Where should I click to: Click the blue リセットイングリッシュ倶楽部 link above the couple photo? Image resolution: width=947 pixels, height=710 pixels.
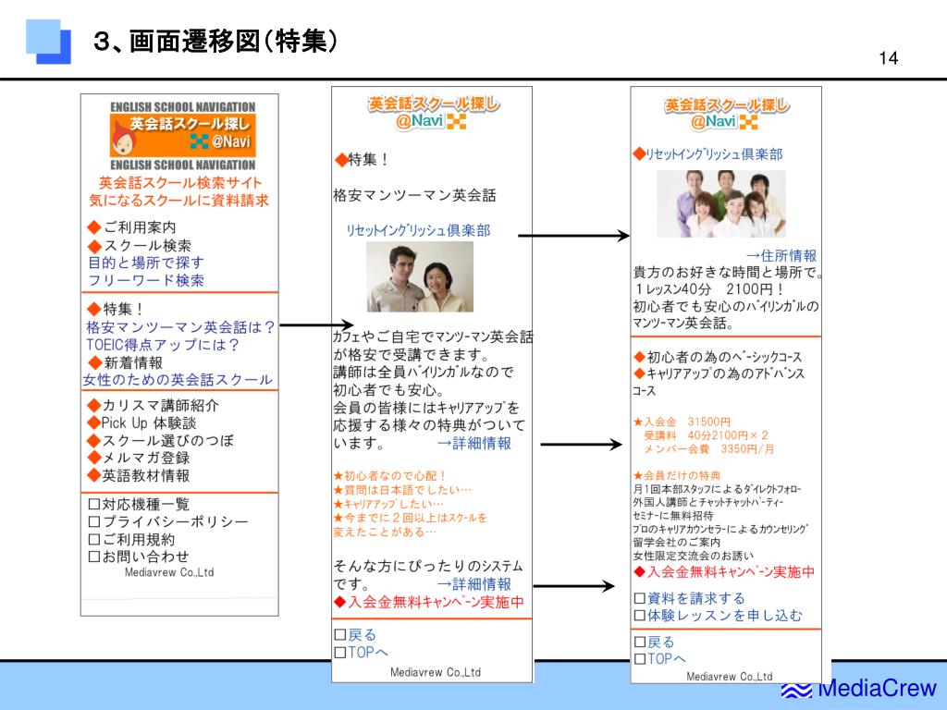click(418, 230)
